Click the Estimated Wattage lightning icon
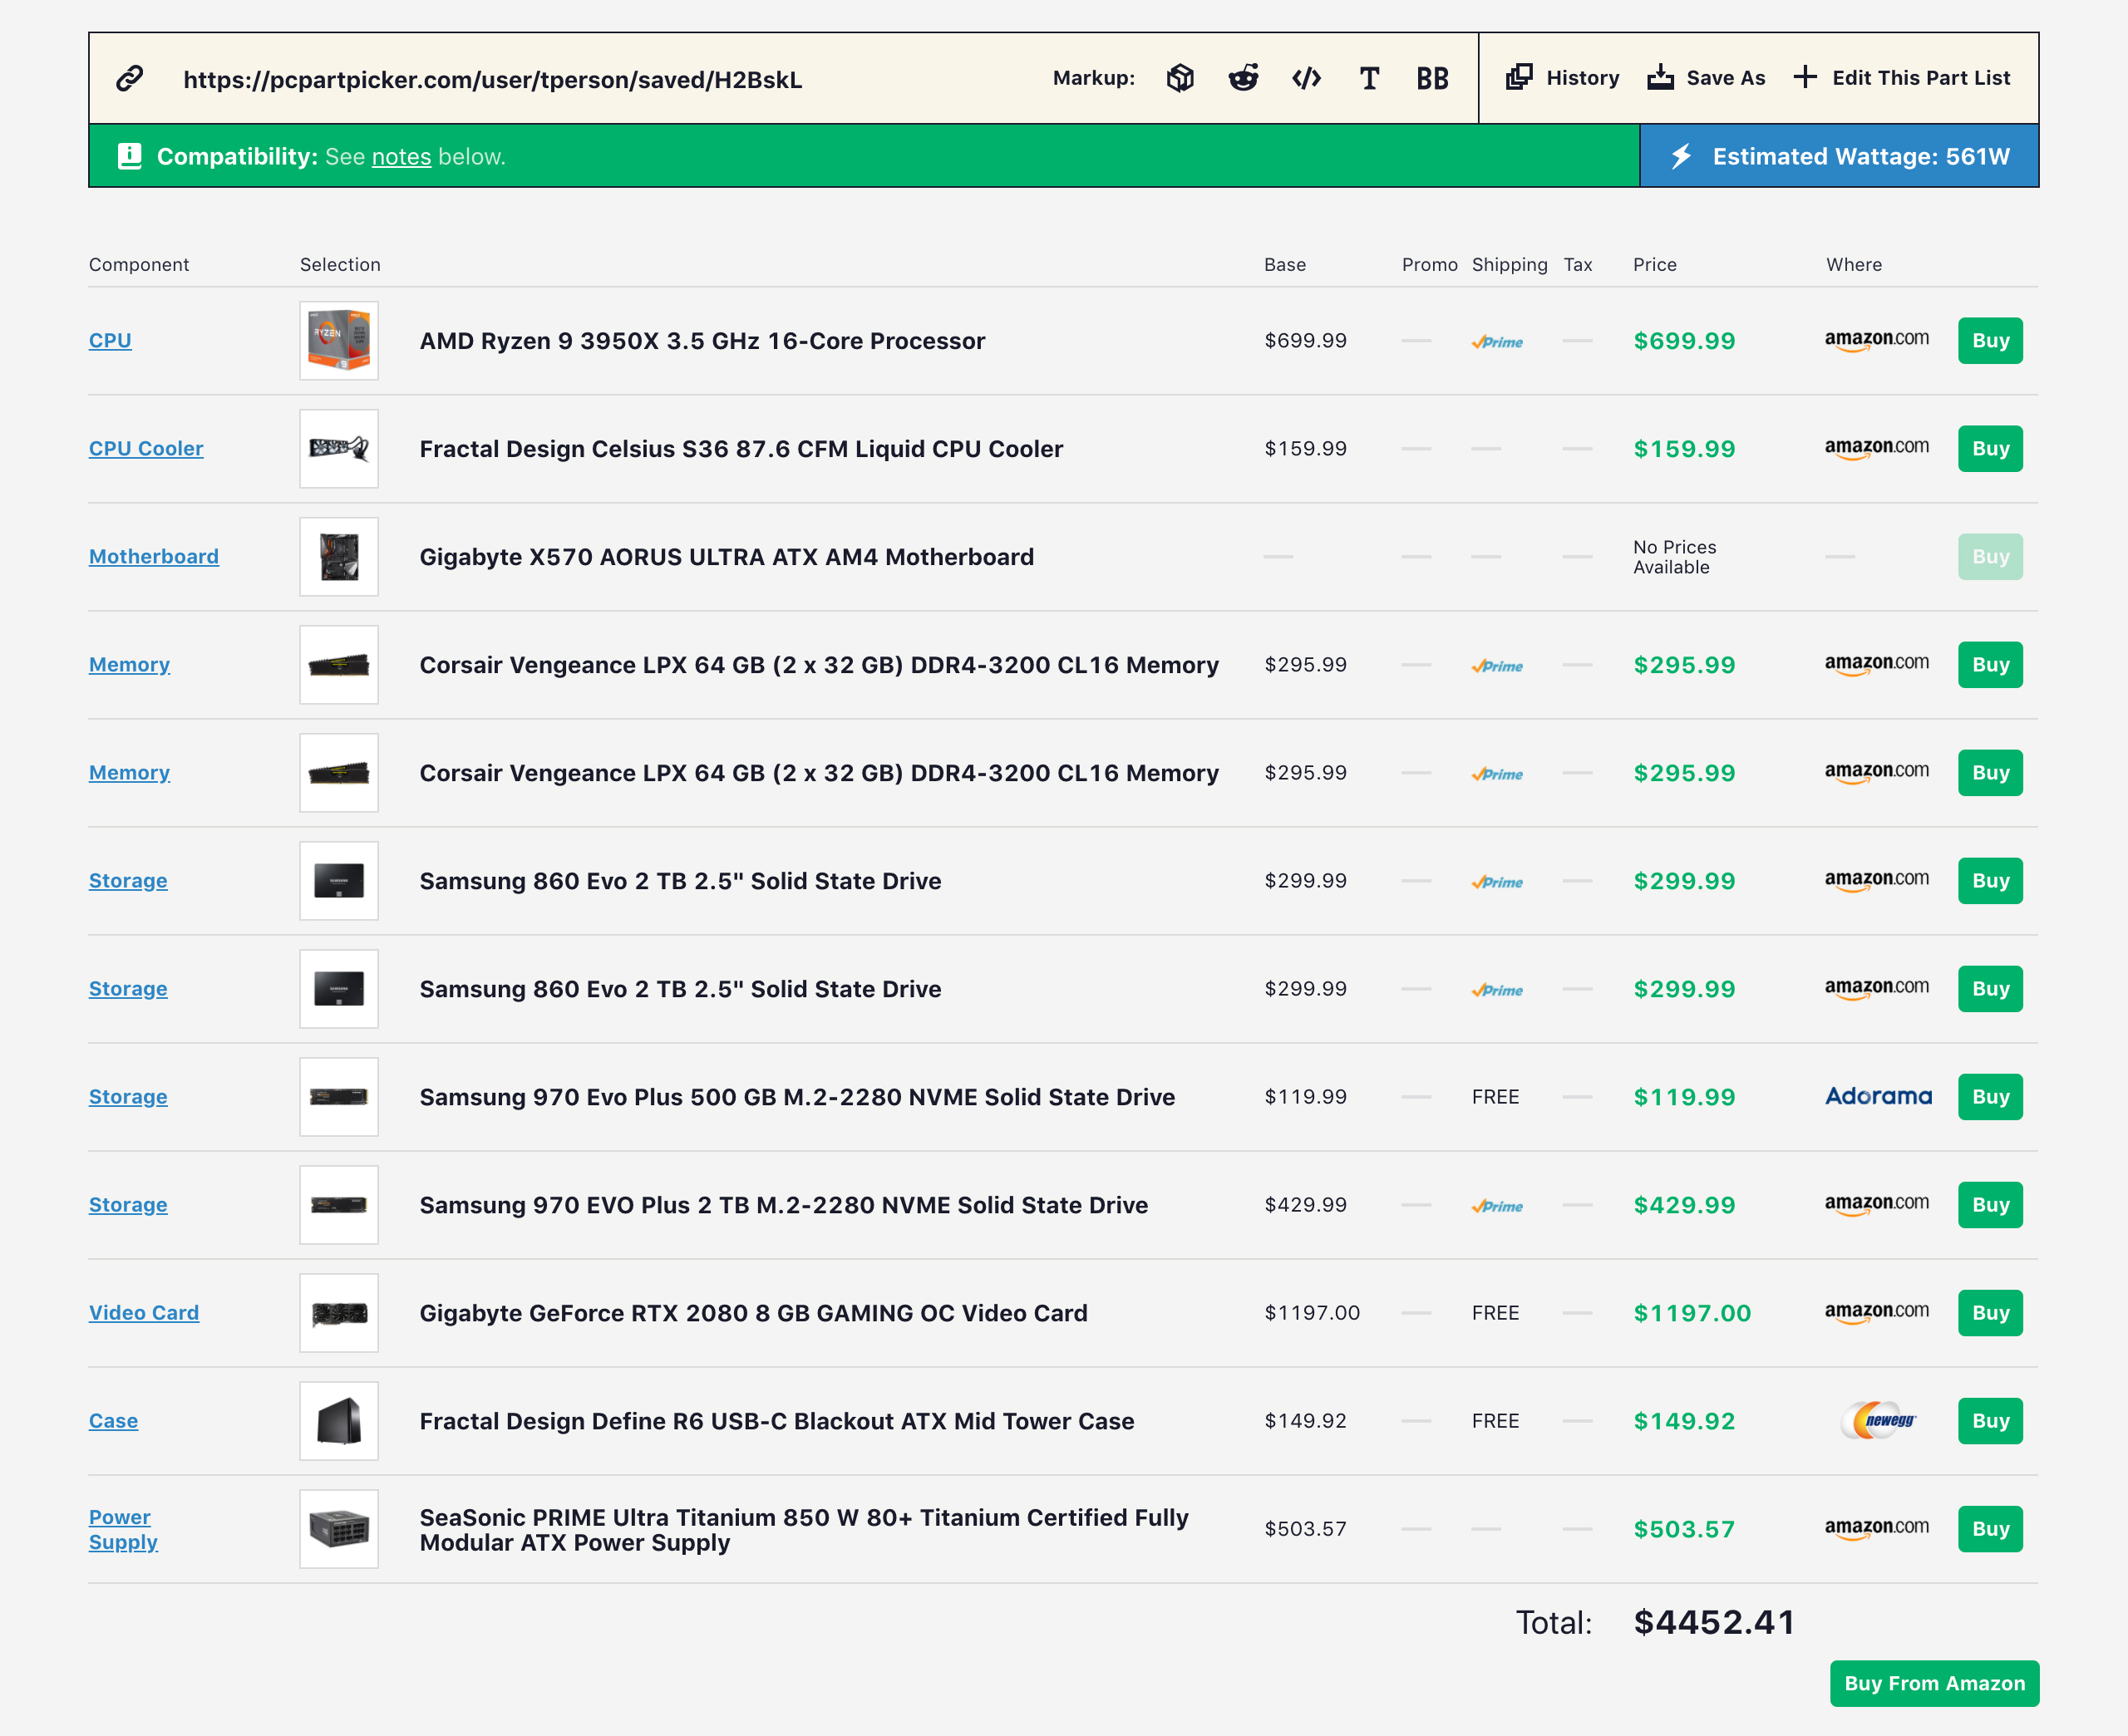 coord(1681,156)
